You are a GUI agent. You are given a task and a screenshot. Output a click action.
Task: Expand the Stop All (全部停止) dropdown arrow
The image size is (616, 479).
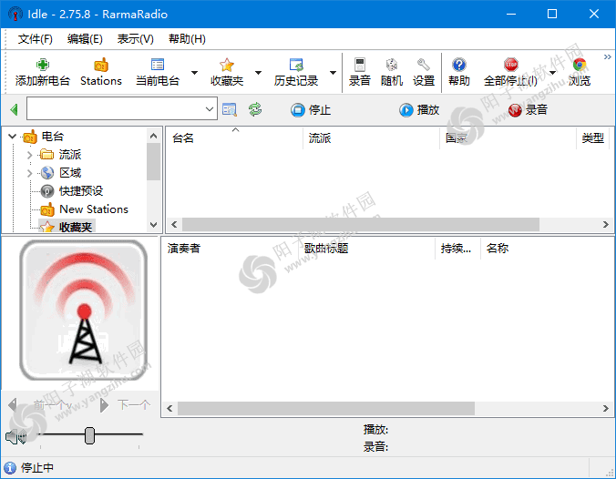pyautogui.click(x=553, y=72)
